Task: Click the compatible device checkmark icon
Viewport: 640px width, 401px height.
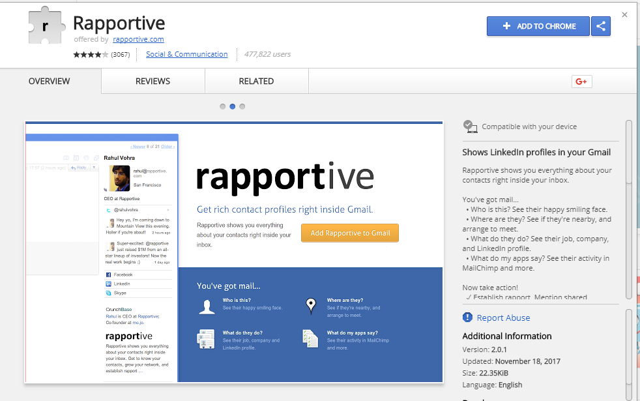Action: [470, 126]
